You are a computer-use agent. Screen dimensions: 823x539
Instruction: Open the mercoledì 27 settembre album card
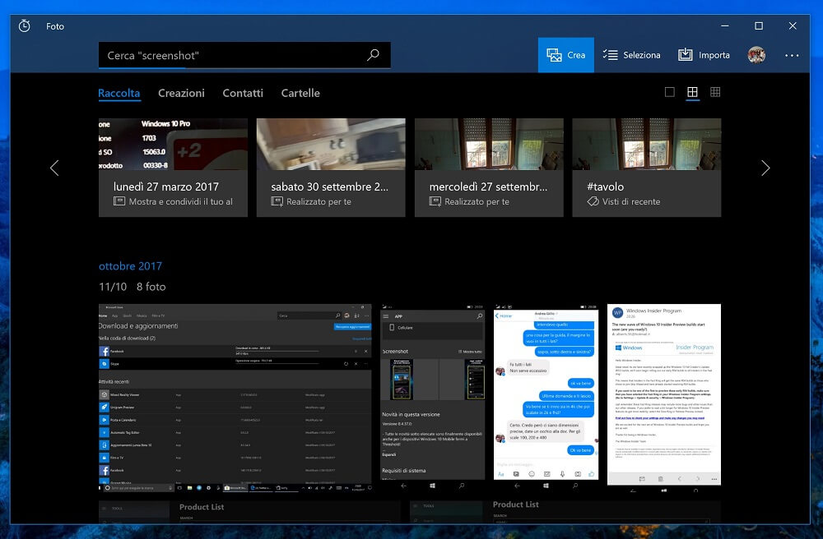(489, 168)
